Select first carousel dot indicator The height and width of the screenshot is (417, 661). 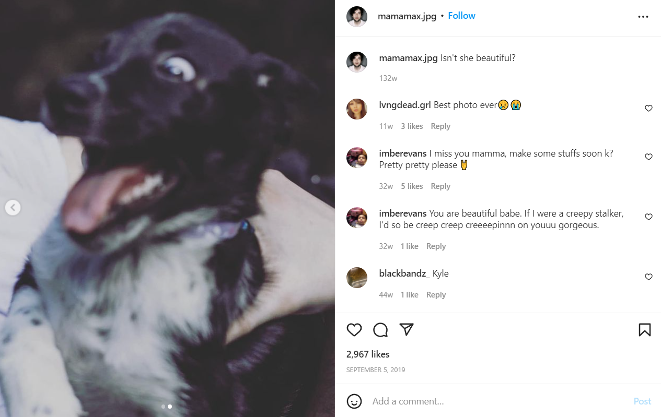[x=164, y=406]
